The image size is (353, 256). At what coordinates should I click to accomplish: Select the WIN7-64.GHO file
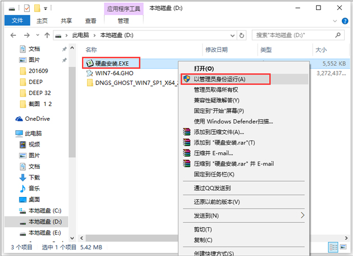point(110,73)
